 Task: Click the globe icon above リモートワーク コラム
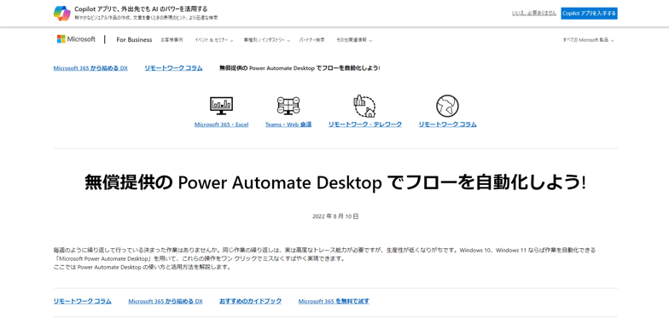[x=447, y=106]
